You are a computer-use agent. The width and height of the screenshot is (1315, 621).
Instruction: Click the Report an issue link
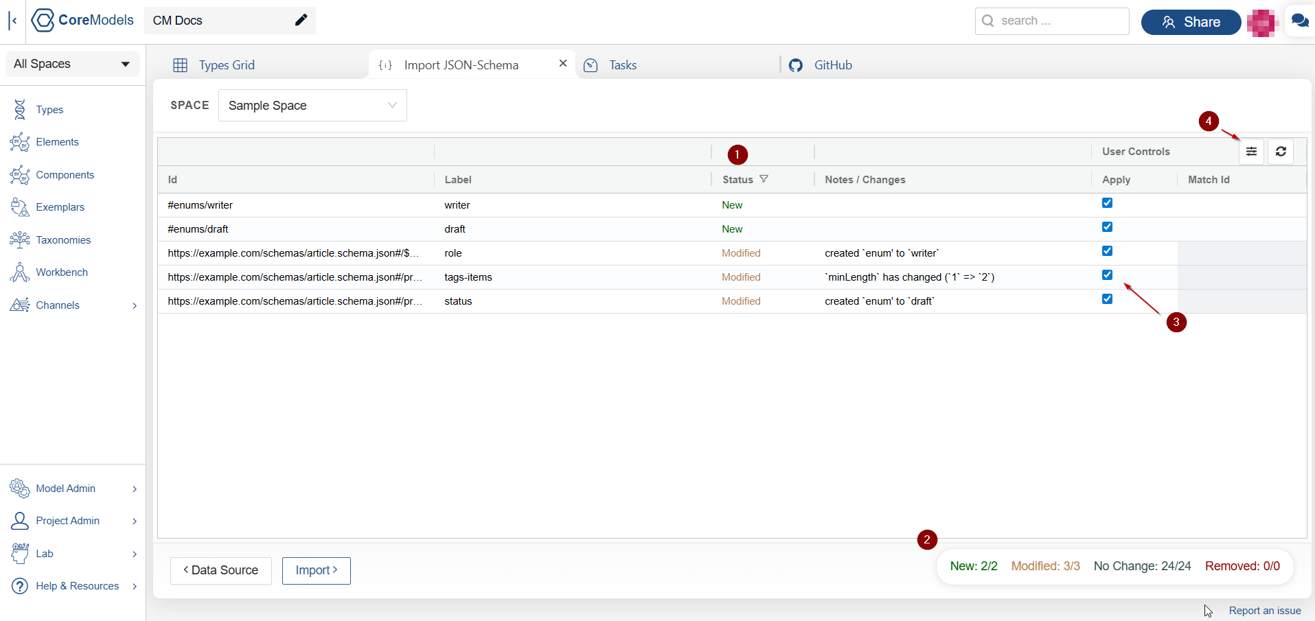pos(1264,611)
